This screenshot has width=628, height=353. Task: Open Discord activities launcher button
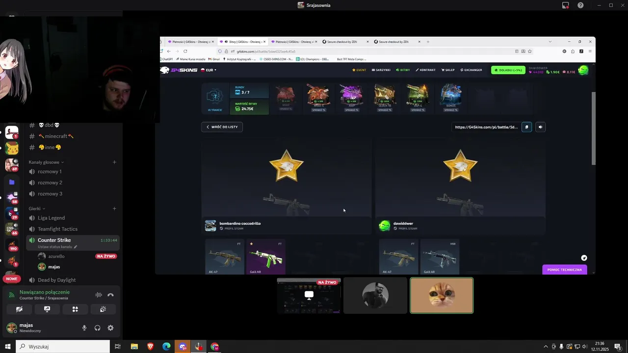point(75,309)
